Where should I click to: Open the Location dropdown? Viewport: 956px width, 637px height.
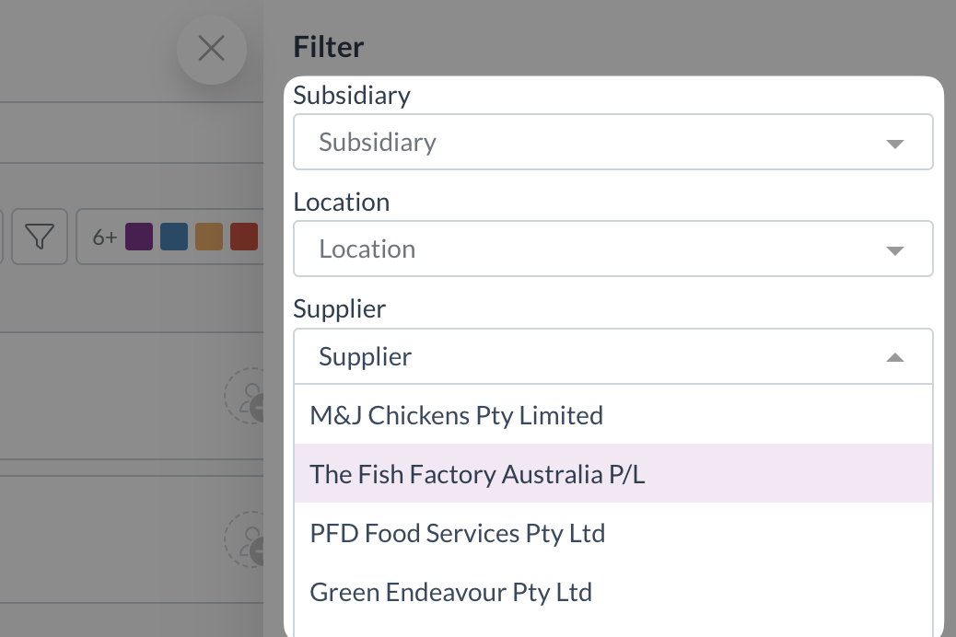pos(613,249)
